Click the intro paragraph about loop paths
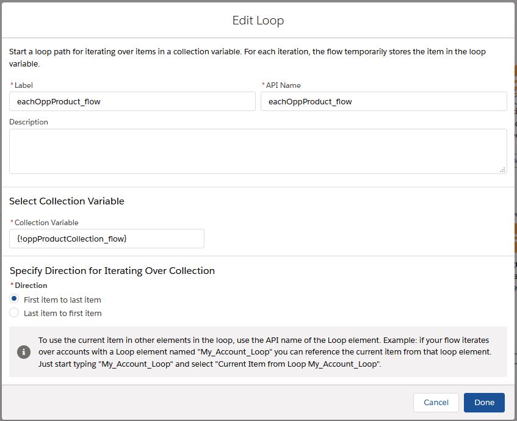 coord(247,57)
